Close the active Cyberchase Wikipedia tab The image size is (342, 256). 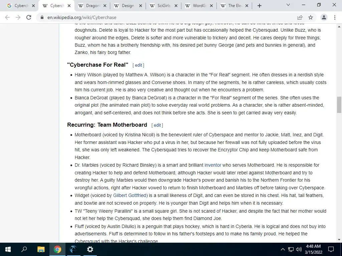point(69,6)
